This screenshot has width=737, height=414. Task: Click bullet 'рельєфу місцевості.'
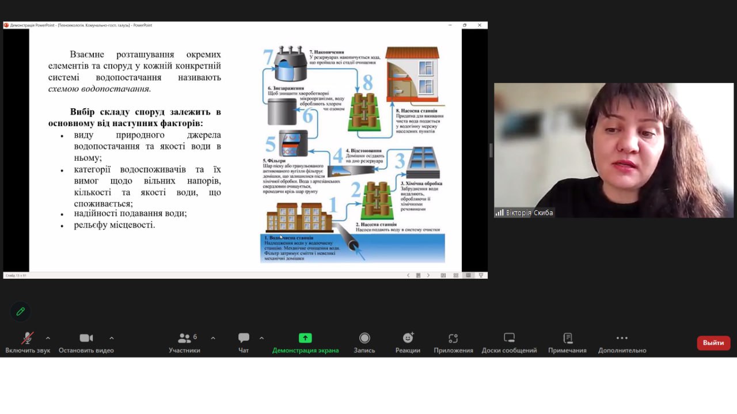click(115, 225)
